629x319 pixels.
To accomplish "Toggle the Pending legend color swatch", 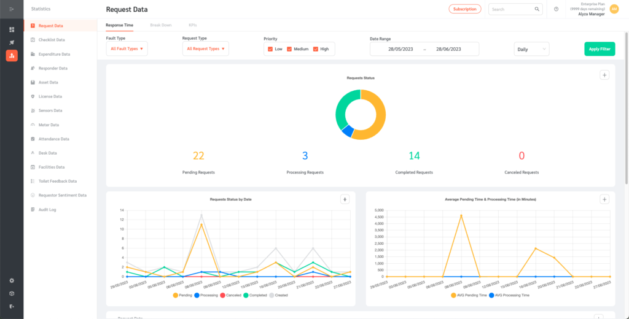I will pos(176,295).
